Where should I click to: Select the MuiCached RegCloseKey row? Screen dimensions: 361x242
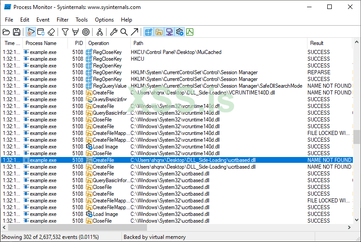(x=177, y=52)
